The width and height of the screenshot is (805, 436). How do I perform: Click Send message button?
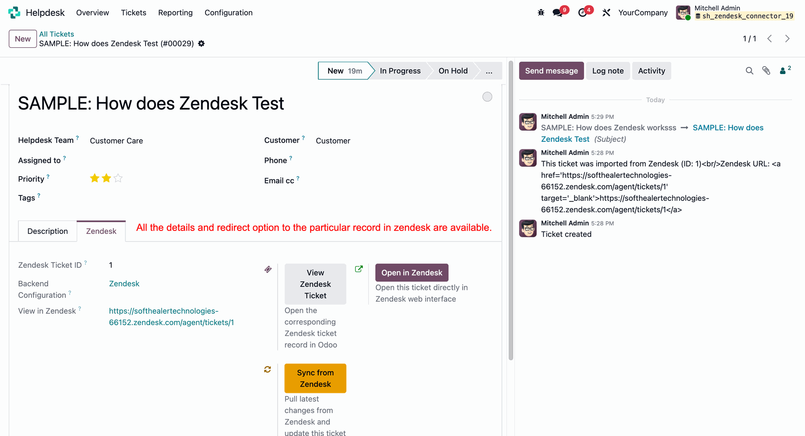coord(551,71)
